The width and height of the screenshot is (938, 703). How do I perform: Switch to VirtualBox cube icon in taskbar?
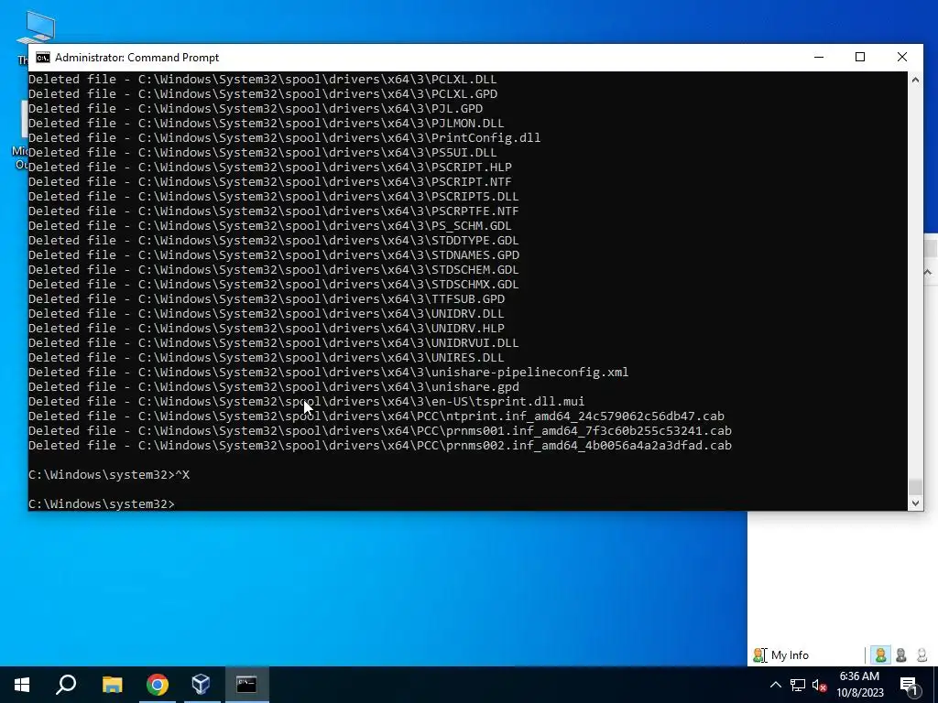(x=202, y=685)
